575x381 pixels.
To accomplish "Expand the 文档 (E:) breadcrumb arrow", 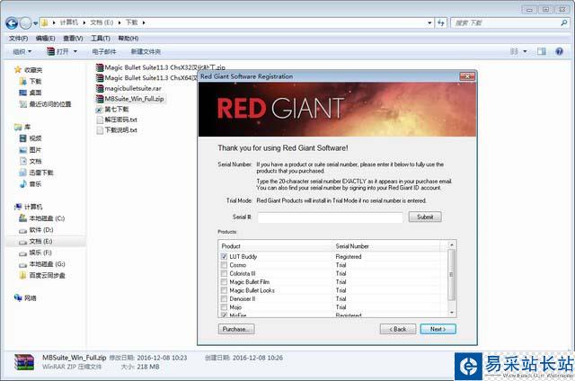I will coord(119,22).
